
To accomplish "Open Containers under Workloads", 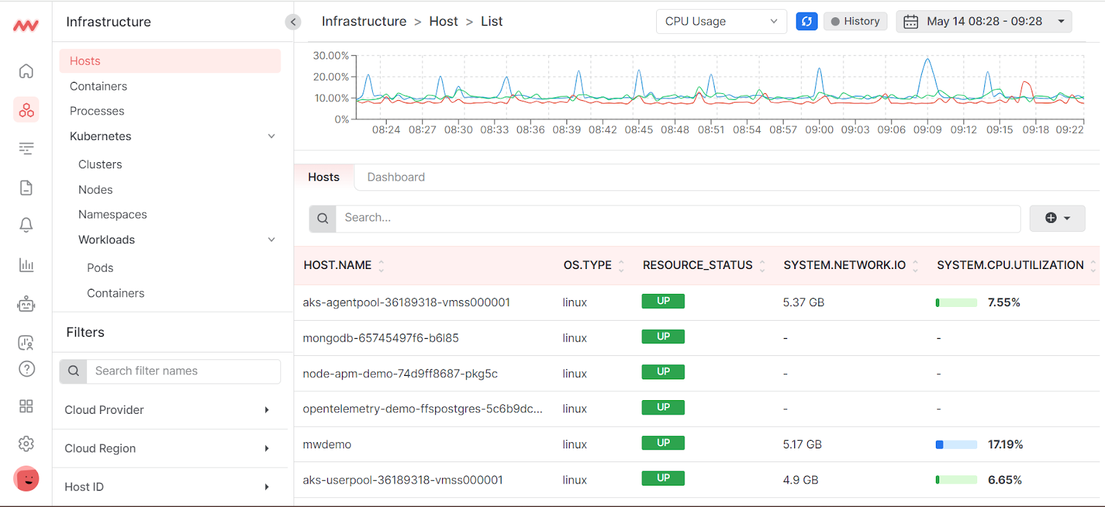I will [115, 293].
